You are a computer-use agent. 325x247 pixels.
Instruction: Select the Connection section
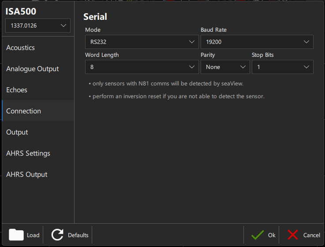point(23,111)
